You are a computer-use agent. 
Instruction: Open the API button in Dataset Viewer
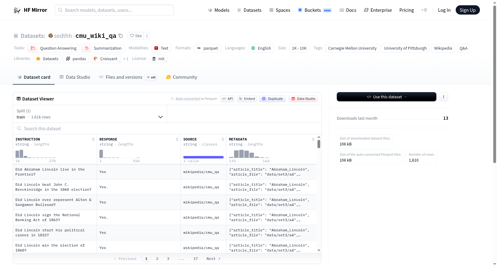(x=227, y=99)
